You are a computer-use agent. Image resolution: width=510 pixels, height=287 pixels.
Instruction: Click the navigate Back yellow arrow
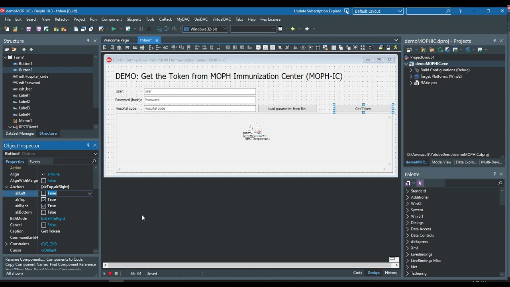[293, 29]
